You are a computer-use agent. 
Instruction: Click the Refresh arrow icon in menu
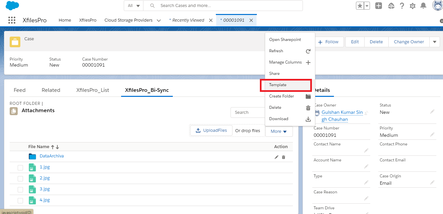tap(308, 51)
